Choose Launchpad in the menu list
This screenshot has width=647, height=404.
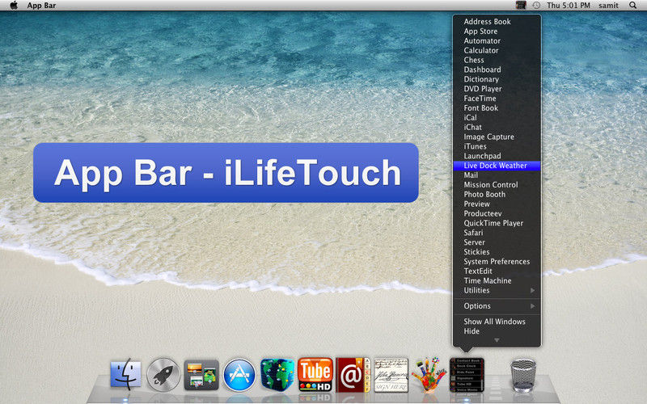coord(497,156)
